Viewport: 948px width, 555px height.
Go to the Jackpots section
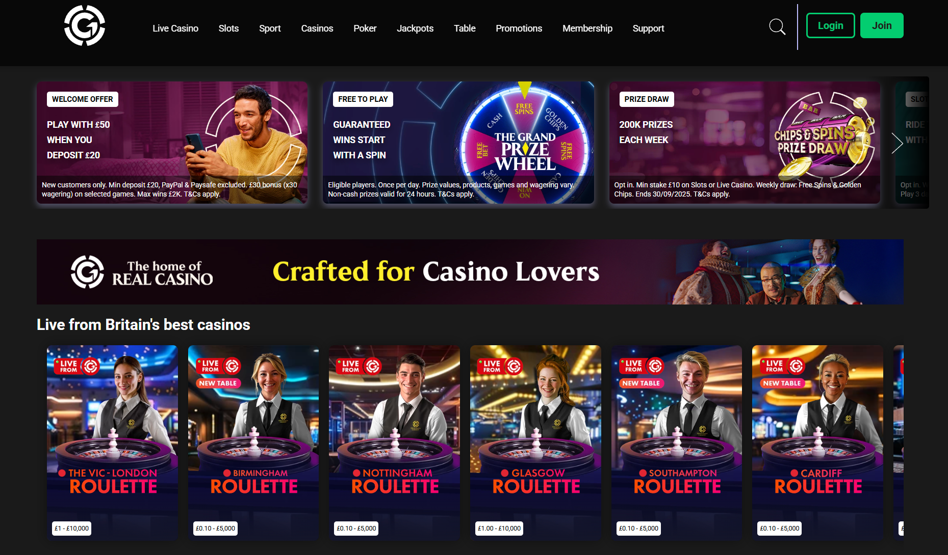tap(415, 29)
